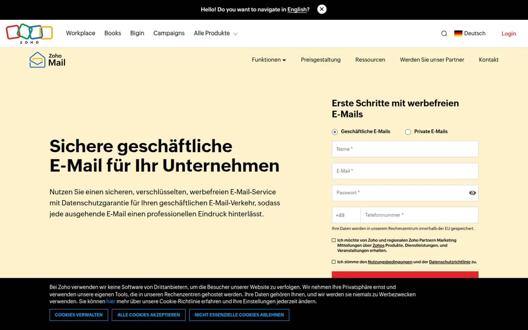Image resolution: width=528 pixels, height=330 pixels.
Task: Click the red submit button
Action: [405, 275]
